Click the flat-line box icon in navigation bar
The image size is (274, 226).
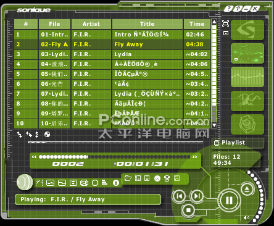pyautogui.click(x=50, y=183)
